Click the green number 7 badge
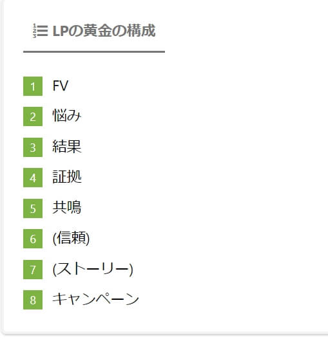This screenshot has width=328, height=341. click(x=33, y=270)
